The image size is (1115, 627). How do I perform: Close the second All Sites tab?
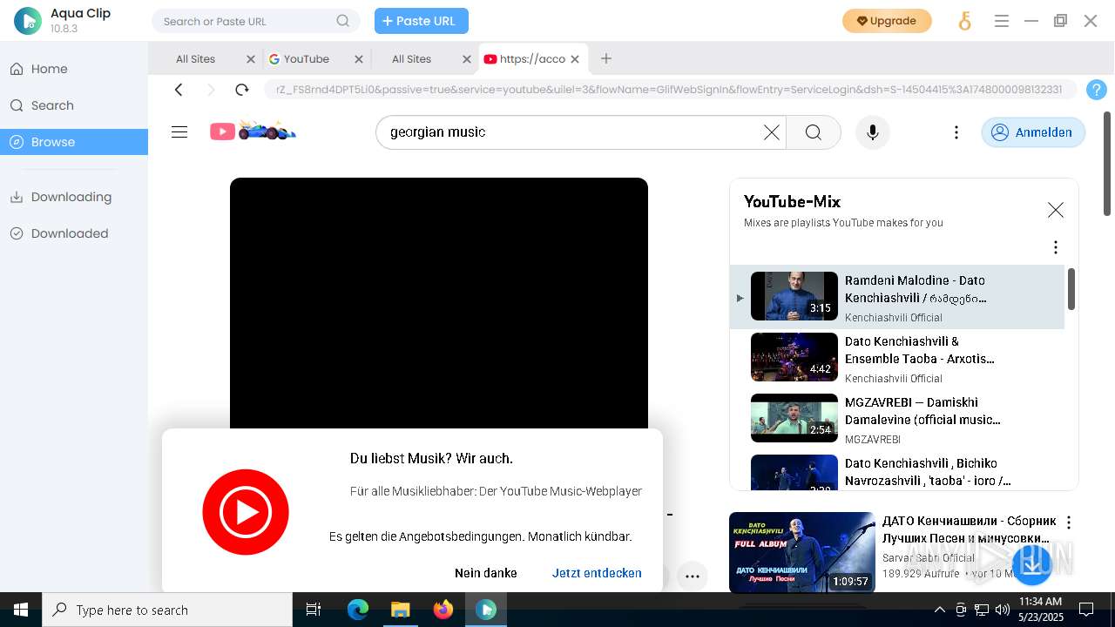467,59
